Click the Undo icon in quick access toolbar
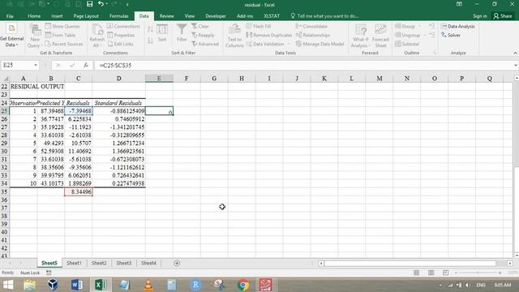 (101, 4)
